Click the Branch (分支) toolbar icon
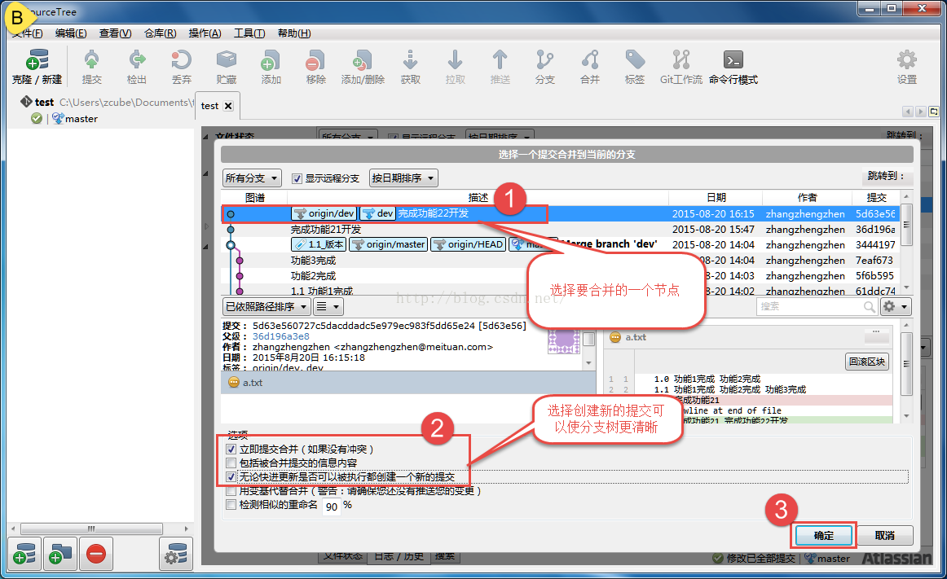Image resolution: width=947 pixels, height=579 pixels. point(544,67)
